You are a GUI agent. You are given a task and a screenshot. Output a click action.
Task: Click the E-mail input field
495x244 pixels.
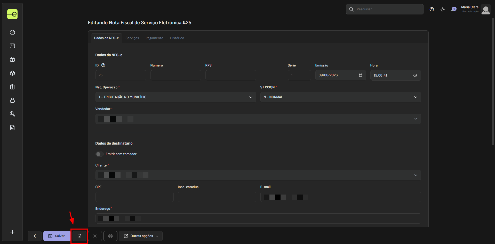coord(341,197)
